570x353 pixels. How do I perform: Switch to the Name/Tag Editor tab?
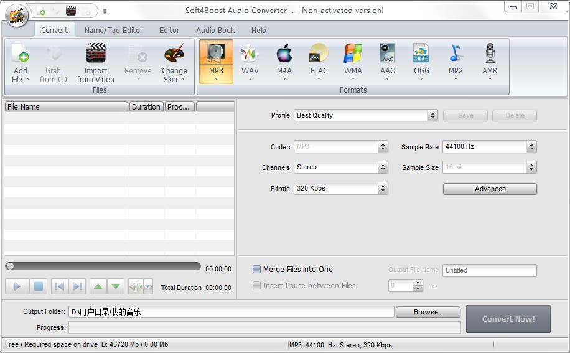pos(113,30)
